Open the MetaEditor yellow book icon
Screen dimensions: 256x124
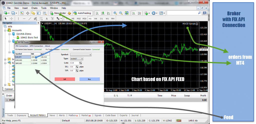click(69, 13)
